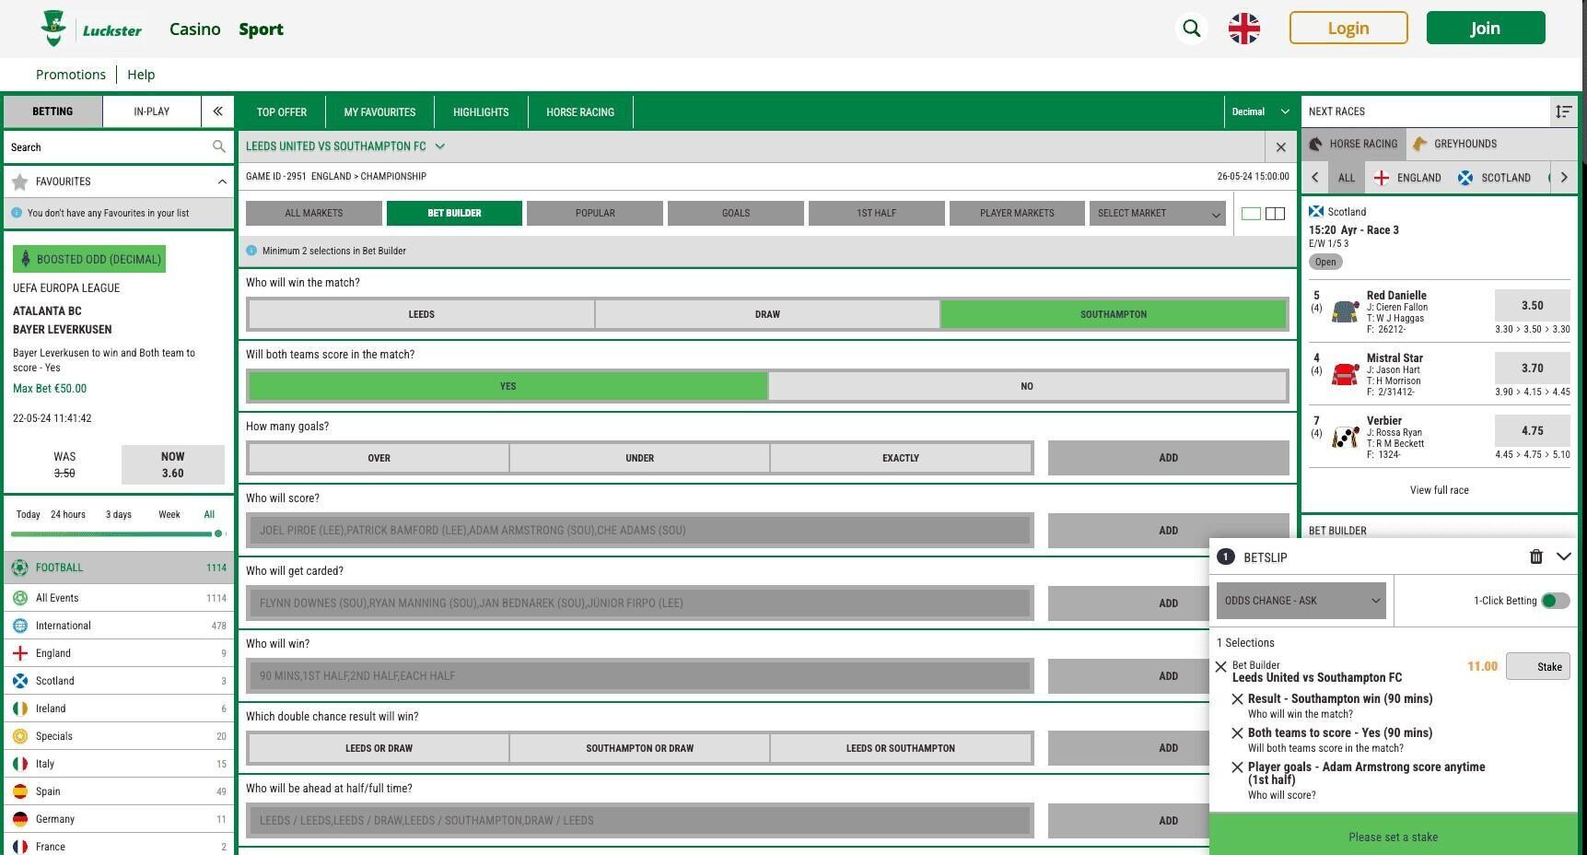The image size is (1587, 855).
Task: Open the Player Markets tab
Action: [1016, 214]
